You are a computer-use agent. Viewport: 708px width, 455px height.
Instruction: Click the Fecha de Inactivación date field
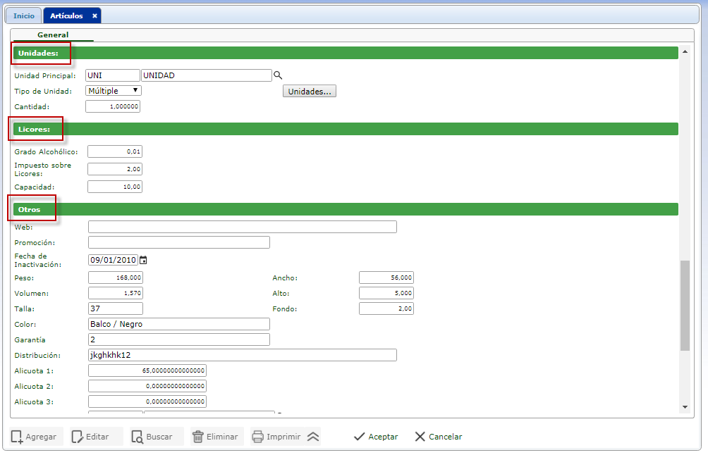pyautogui.click(x=114, y=260)
